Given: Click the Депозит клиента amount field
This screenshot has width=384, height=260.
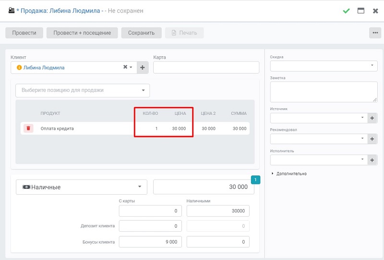Looking at the screenshot, I should click(x=150, y=226).
